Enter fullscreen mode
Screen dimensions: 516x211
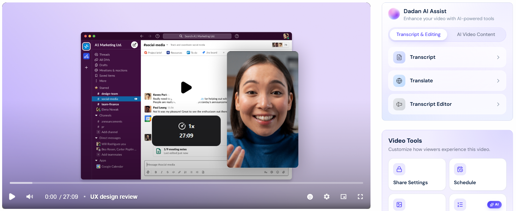[360, 197]
